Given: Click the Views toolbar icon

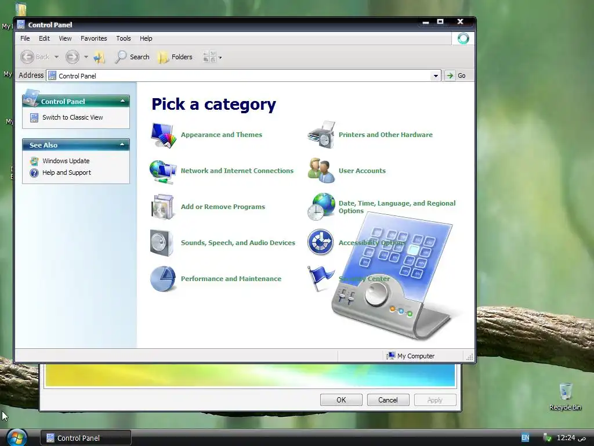Looking at the screenshot, I should (x=209, y=57).
